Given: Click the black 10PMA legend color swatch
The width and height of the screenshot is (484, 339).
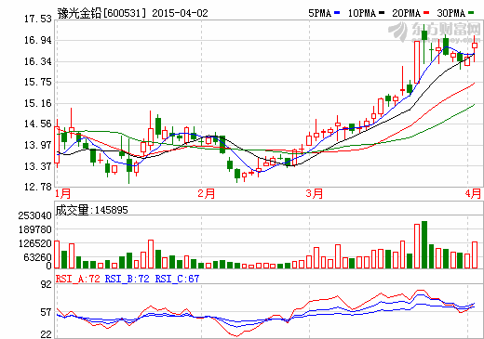Looking at the screenshot, I should pos(382,13).
